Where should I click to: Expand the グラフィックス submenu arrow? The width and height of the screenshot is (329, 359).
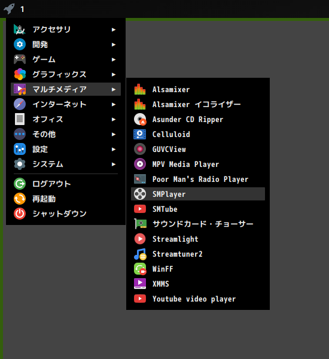[x=114, y=74]
